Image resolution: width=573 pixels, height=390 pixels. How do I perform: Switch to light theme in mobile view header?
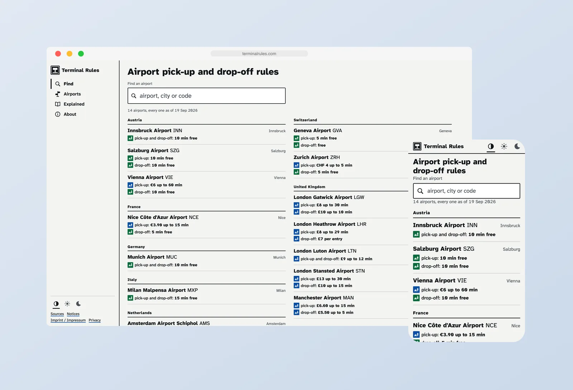(504, 146)
